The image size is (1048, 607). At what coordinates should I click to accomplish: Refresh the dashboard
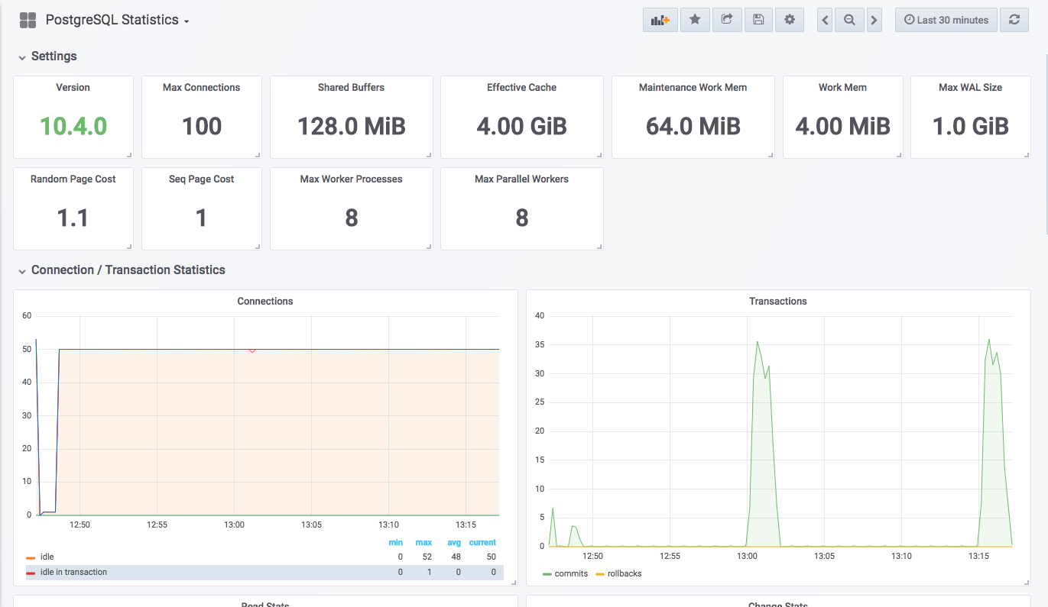[x=1014, y=20]
